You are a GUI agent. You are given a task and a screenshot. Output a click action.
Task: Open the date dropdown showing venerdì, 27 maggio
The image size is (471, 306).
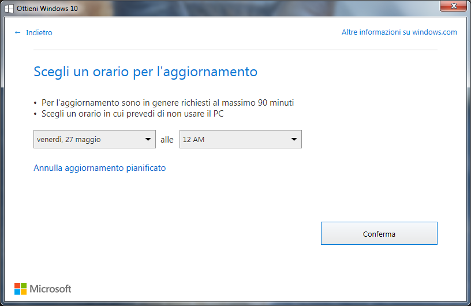click(95, 139)
